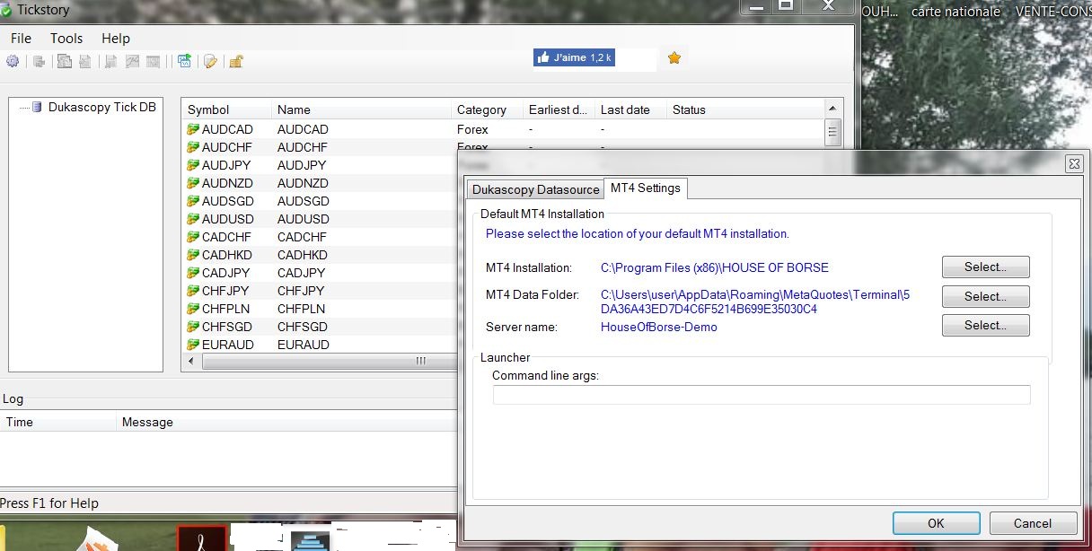Click the gold padlock toolbar icon

236,61
